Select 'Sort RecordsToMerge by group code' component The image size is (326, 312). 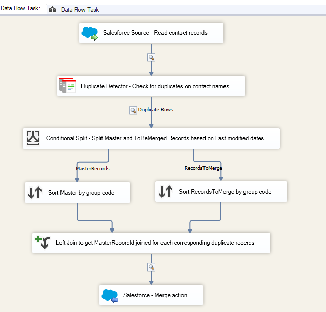(x=225, y=192)
